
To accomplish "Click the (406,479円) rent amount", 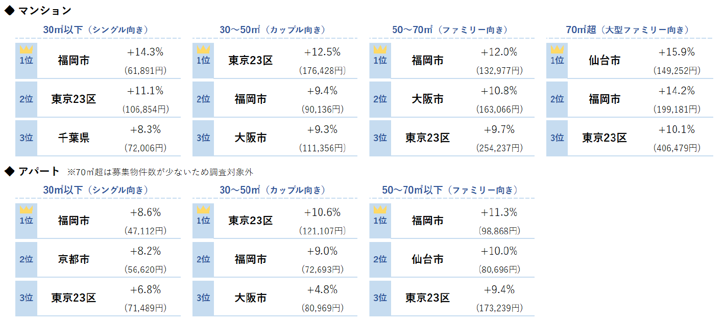I will point(676,148).
